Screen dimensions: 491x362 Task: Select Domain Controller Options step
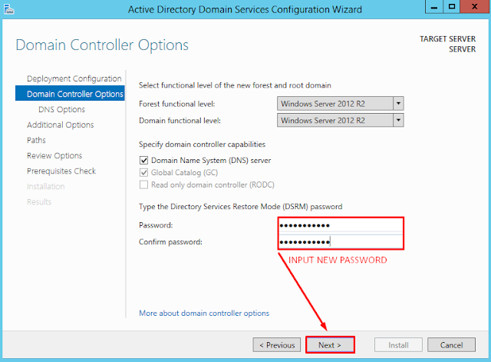pos(74,95)
